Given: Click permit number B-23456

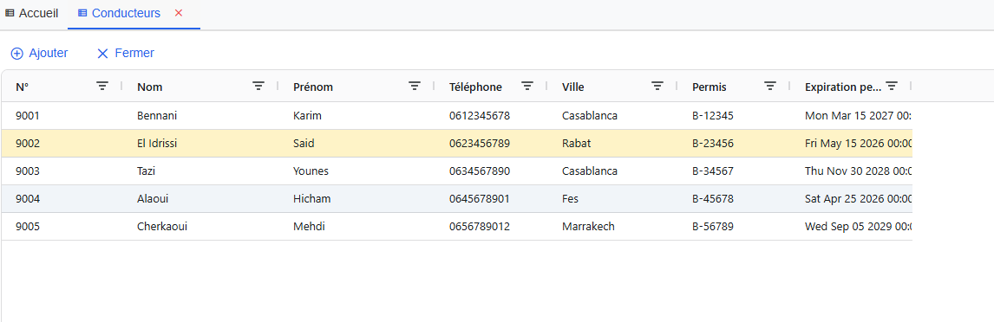Looking at the screenshot, I should (x=713, y=144).
